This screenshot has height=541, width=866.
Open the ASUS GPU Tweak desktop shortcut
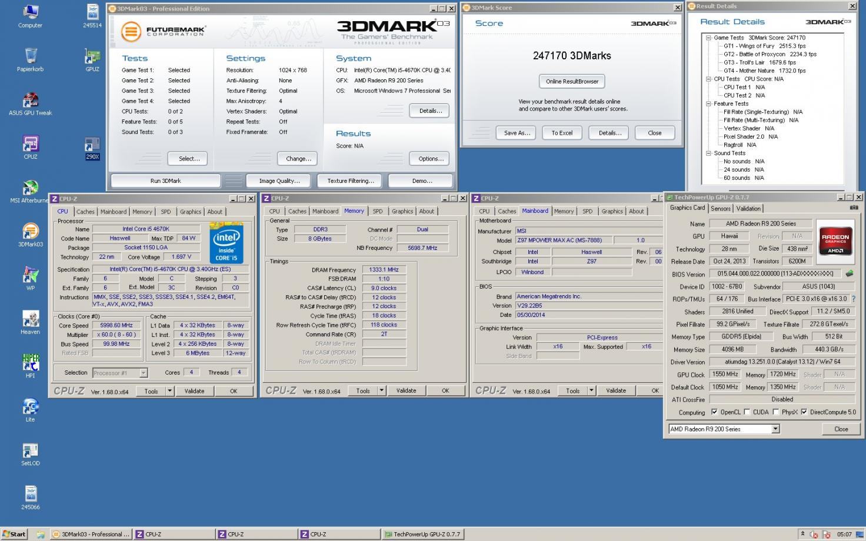tap(30, 101)
